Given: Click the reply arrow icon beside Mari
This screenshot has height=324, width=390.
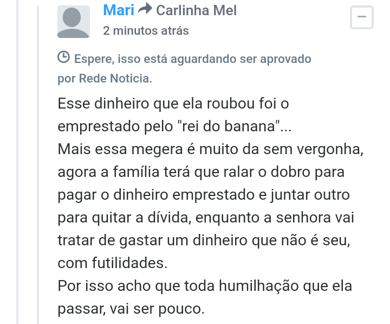Looking at the screenshot, I should point(145,9).
